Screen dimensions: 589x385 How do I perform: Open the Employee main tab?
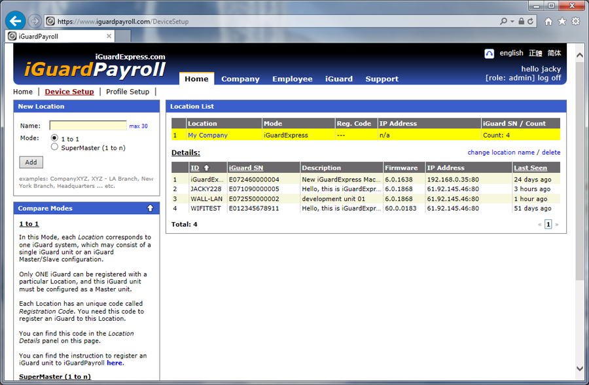coord(293,79)
